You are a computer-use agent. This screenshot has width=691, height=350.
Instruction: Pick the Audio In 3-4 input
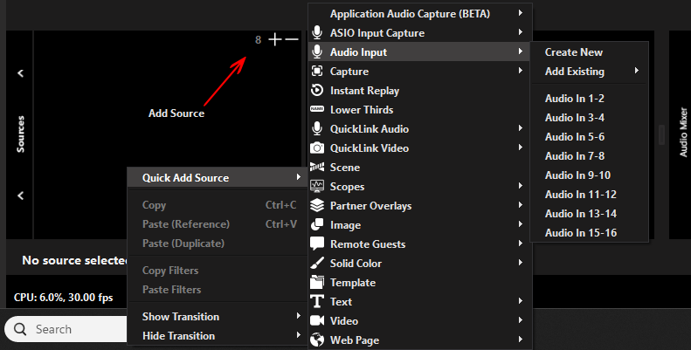tap(589, 118)
